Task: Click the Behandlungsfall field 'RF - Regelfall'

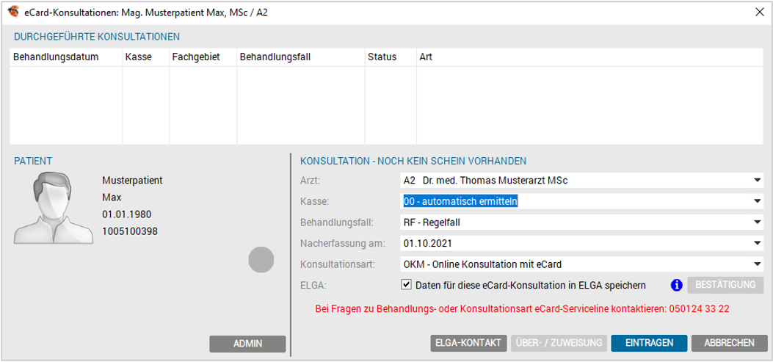Action: pyautogui.click(x=581, y=222)
